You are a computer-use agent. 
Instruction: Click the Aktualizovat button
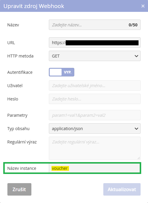coord(122,189)
